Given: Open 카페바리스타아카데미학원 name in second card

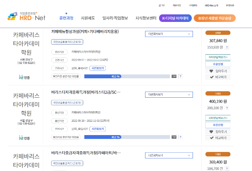Looking at the screenshot, I should (26, 104).
